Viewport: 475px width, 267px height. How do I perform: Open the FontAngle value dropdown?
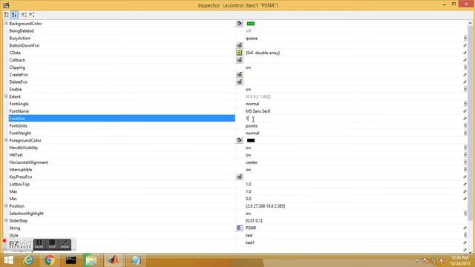pos(465,104)
